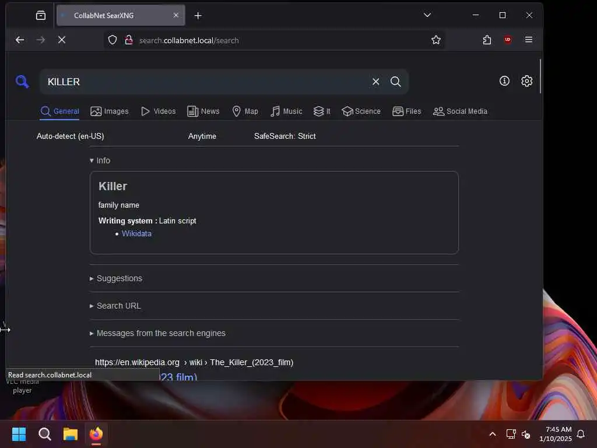
Task: Open Auto-detect (en-US) language dropdown
Action: coord(71,136)
